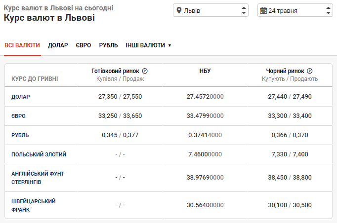Open the ЄВРО currency row link
This screenshot has width=337, height=223.
click(18, 116)
